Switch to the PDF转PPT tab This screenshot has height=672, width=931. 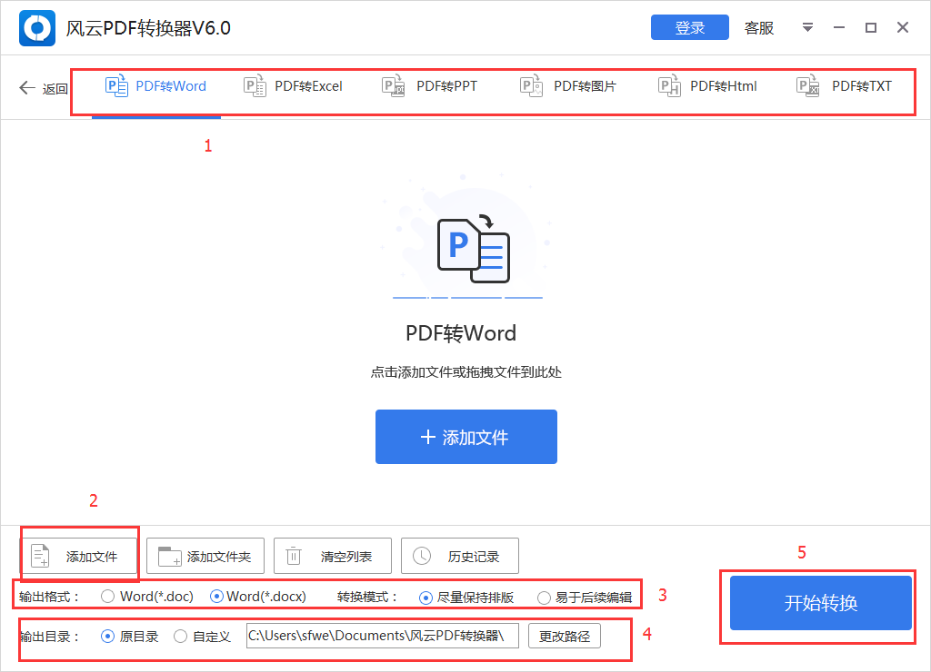(x=429, y=86)
